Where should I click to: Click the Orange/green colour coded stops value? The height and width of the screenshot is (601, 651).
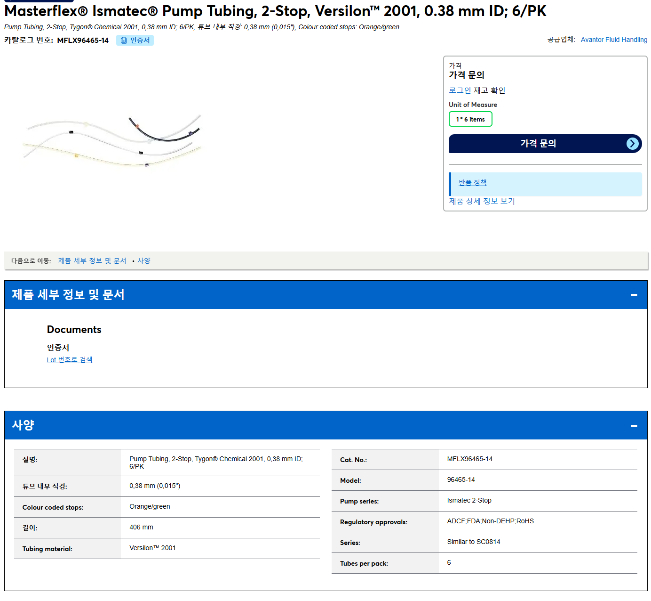[150, 507]
